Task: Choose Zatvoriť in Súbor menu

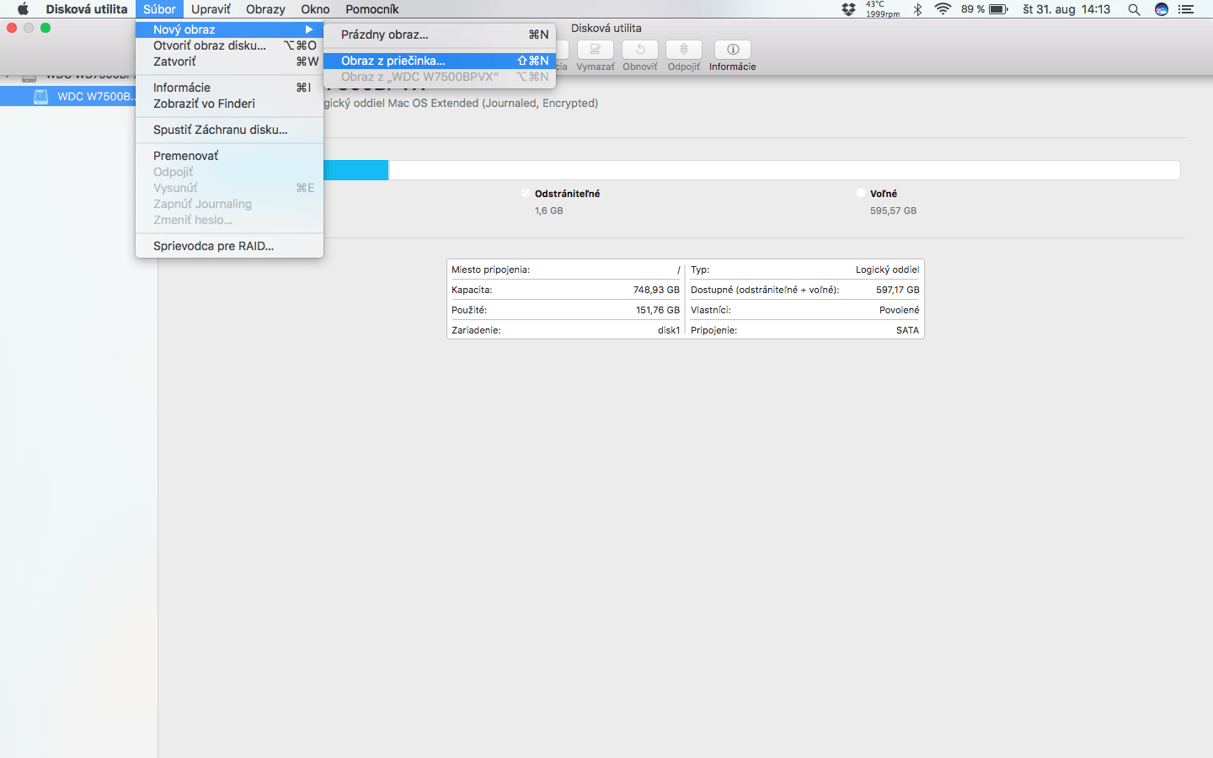Action: [x=229, y=61]
